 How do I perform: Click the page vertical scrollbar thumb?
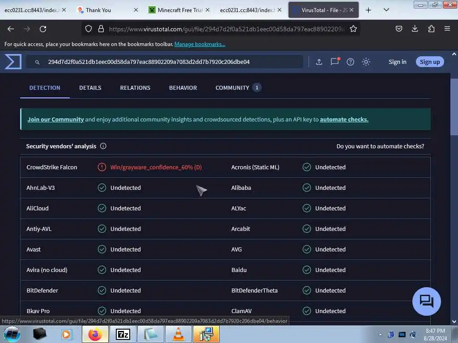(454, 106)
